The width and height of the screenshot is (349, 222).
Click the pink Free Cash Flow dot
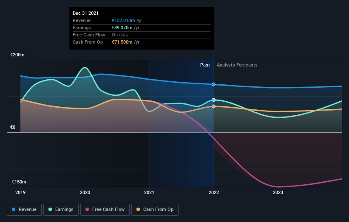pyautogui.click(x=87, y=209)
